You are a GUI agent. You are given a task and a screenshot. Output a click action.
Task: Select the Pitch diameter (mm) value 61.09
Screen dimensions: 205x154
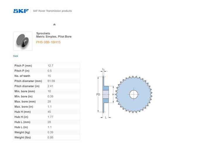click(52, 81)
